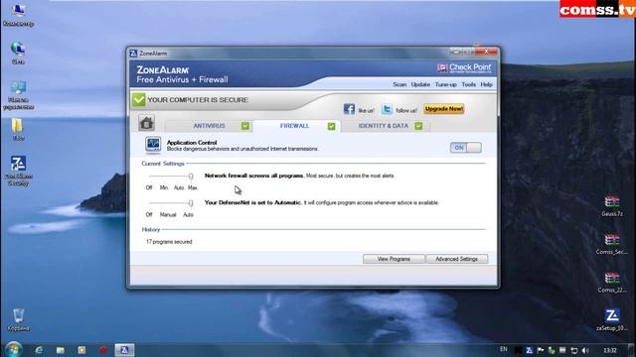Click the Firewall tab green check icon
Viewport: 636px width, 357px height.
pyautogui.click(x=331, y=126)
